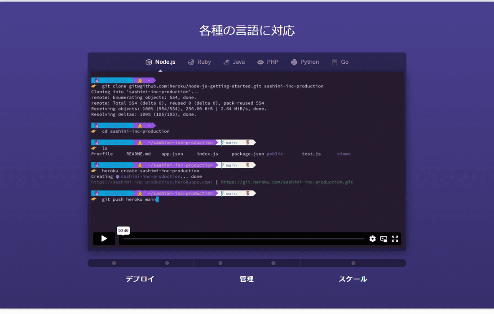Click 'git push heroku main' command text

coord(129,200)
